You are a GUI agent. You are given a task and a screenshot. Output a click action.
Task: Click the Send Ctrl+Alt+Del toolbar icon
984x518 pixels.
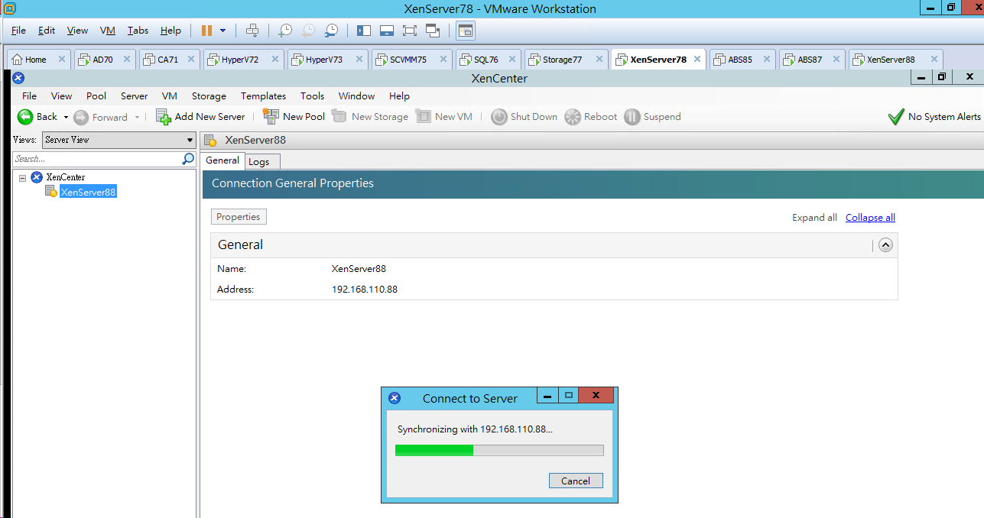pyautogui.click(x=252, y=31)
